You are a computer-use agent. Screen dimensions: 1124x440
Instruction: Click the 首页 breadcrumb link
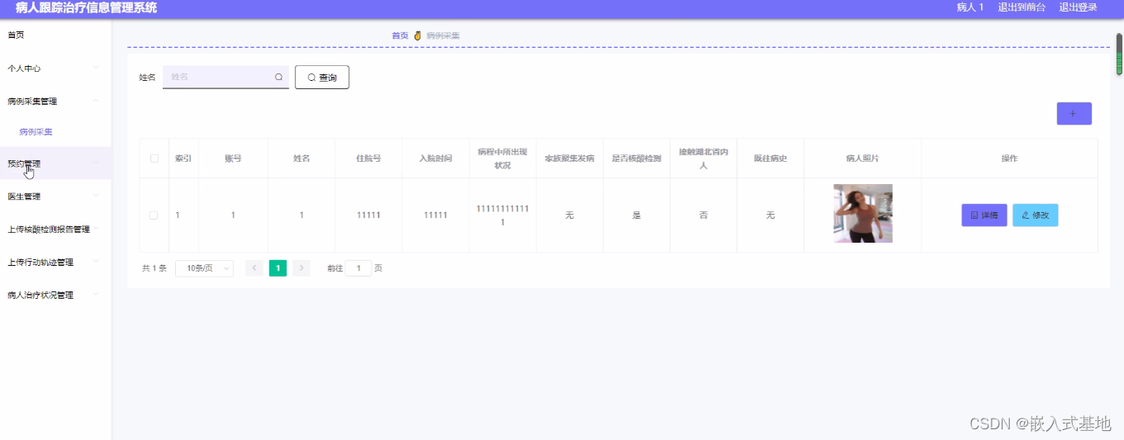point(400,35)
